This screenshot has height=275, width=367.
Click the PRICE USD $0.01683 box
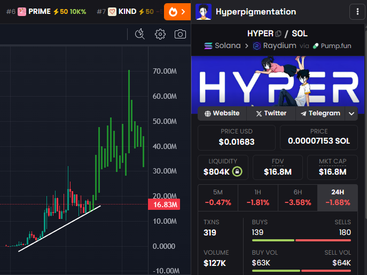tap(237, 138)
